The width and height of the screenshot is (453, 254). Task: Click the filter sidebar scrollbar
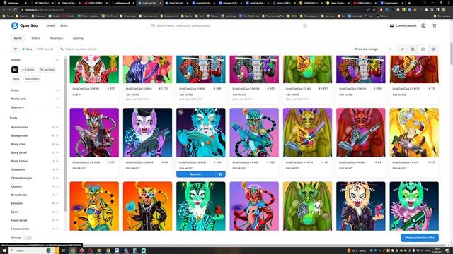[65, 135]
